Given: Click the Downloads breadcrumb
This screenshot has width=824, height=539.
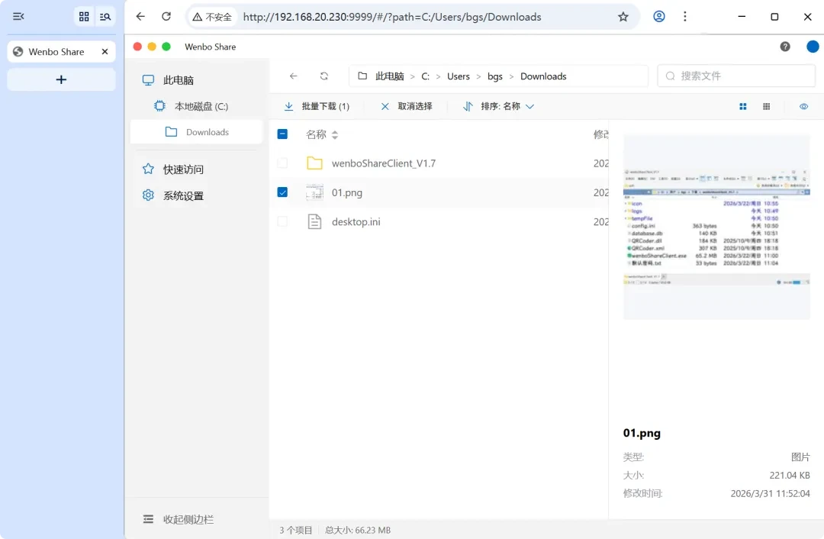Looking at the screenshot, I should pos(543,76).
